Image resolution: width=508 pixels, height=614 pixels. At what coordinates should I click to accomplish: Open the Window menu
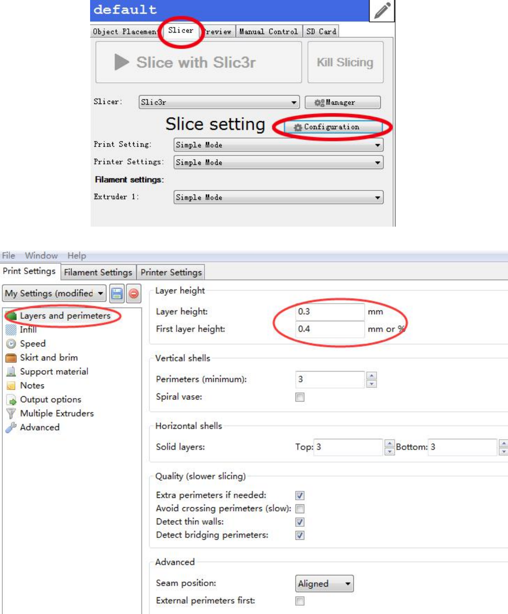[x=41, y=255]
